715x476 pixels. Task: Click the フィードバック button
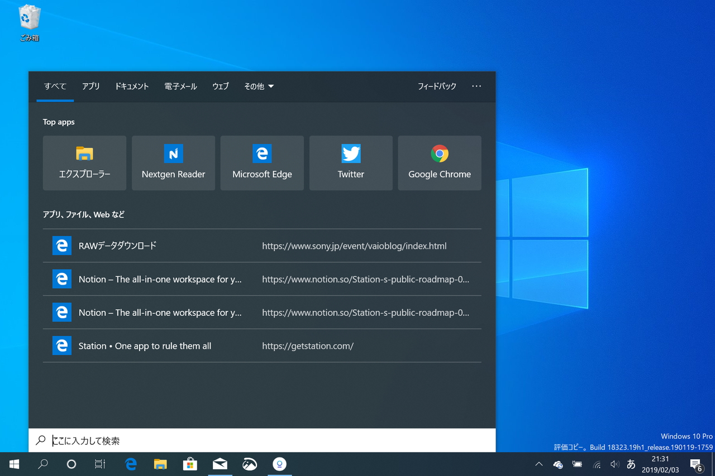tap(437, 86)
